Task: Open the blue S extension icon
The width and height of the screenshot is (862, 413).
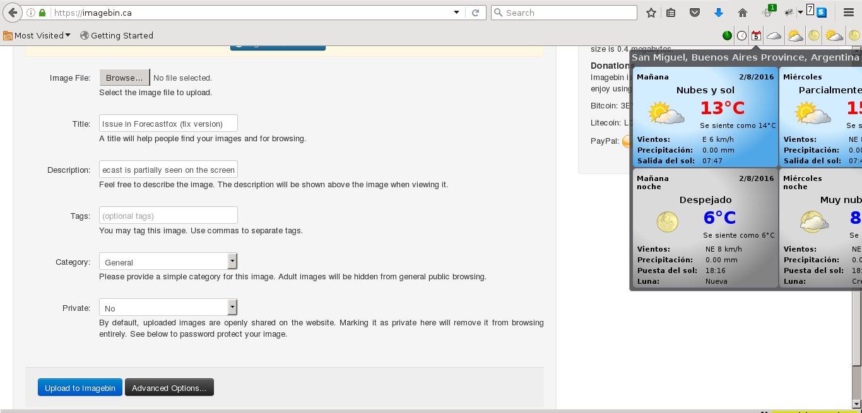Action: (x=822, y=13)
